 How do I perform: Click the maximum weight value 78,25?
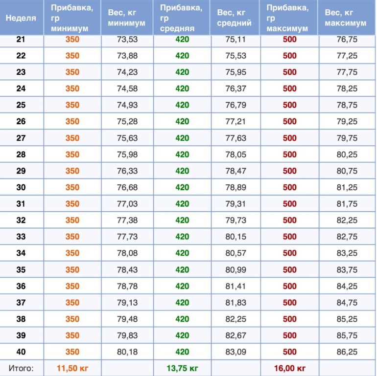[347, 88]
